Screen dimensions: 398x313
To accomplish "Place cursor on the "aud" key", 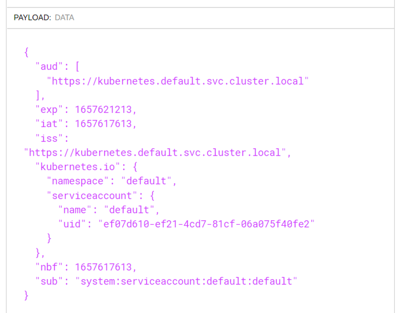I will [49, 67].
